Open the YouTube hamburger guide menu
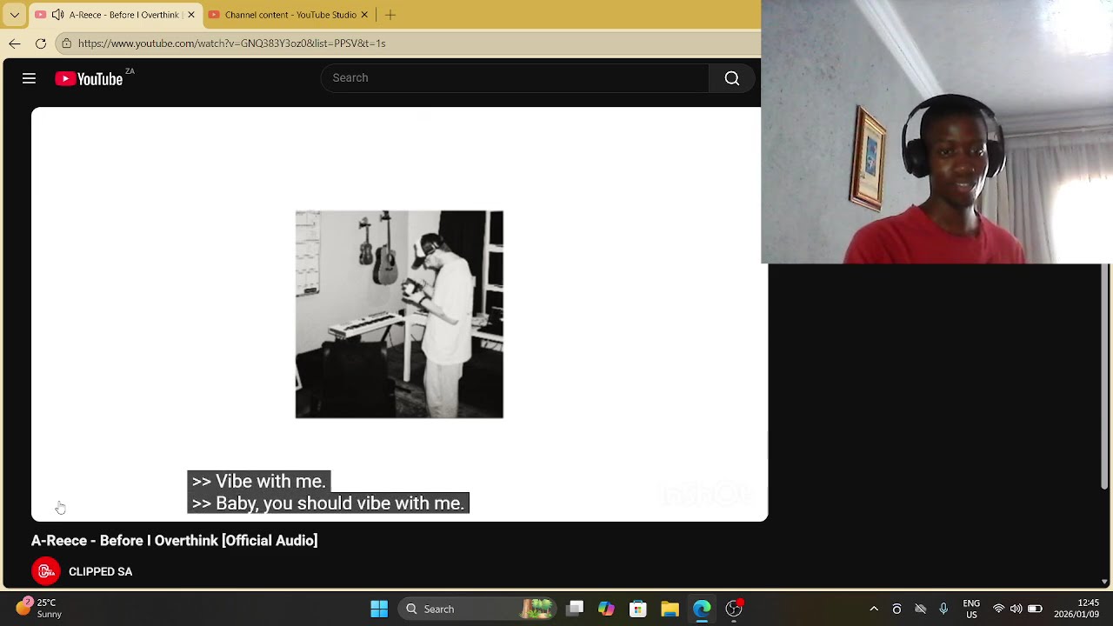This screenshot has width=1113, height=626. click(29, 78)
